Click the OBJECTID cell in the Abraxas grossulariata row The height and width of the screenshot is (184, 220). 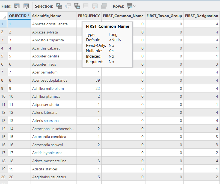coord(19,24)
